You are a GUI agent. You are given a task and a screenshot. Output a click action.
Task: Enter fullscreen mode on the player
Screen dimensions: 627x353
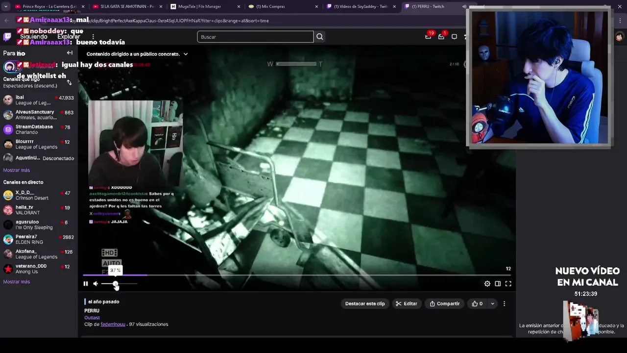click(508, 283)
